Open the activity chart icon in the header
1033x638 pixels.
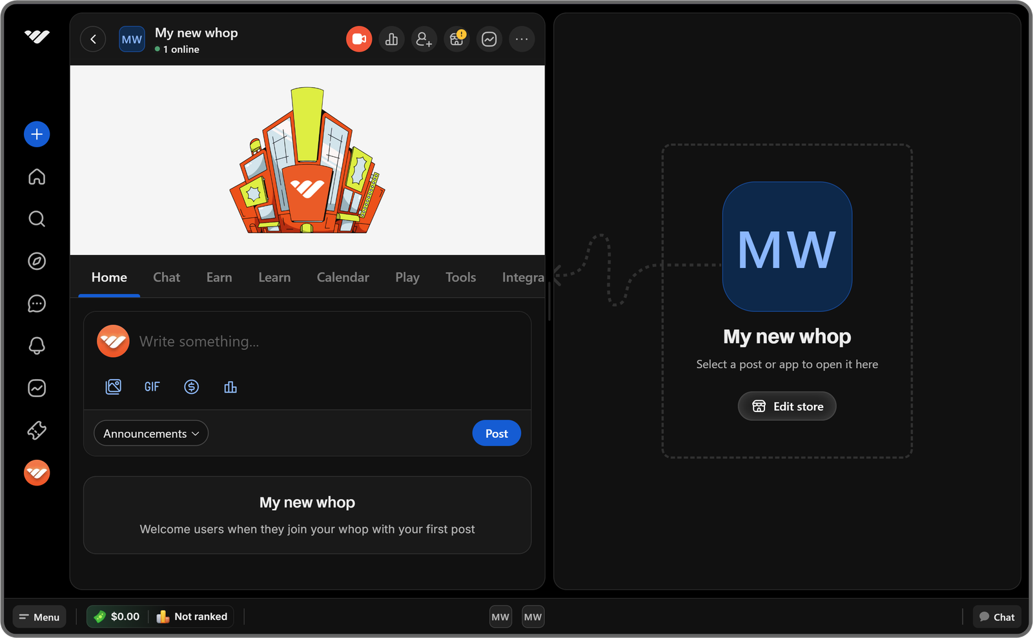click(489, 39)
